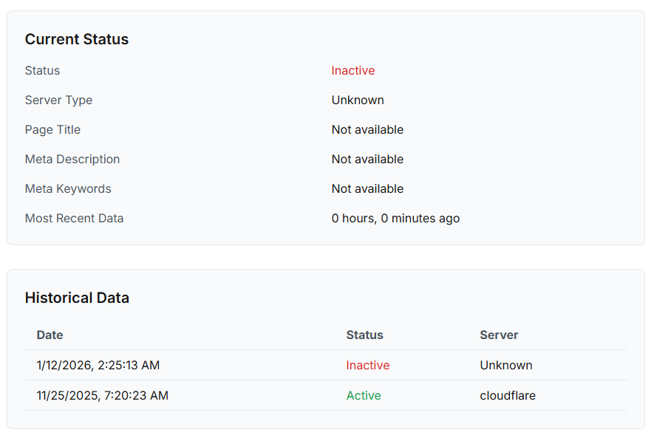Click the Server Type label
654x441 pixels.
[58, 100]
